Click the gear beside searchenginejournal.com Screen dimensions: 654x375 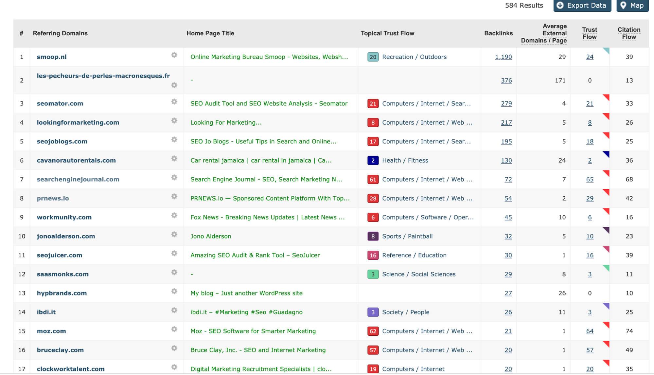174,177
